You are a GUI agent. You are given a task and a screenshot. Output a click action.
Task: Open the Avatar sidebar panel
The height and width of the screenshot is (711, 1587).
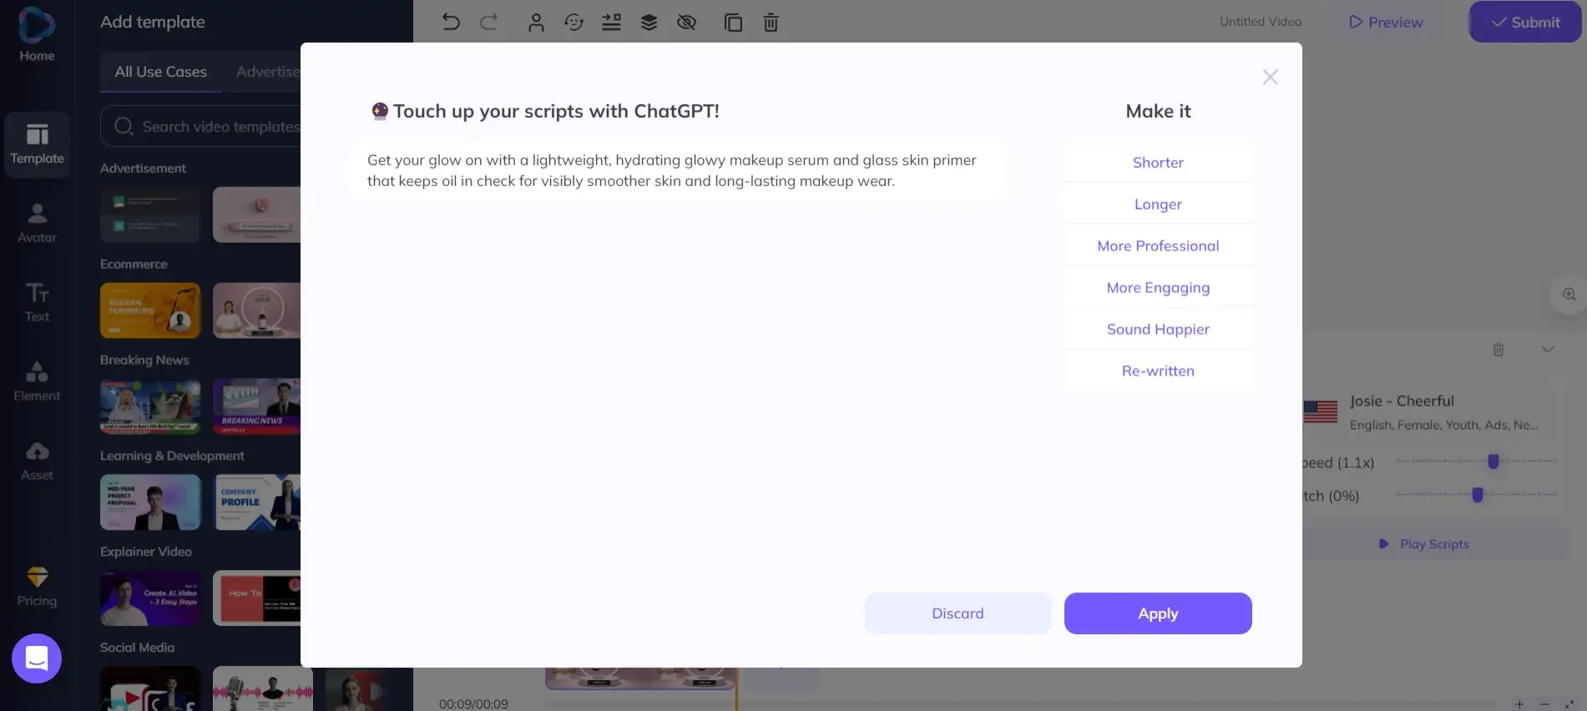coord(37,223)
